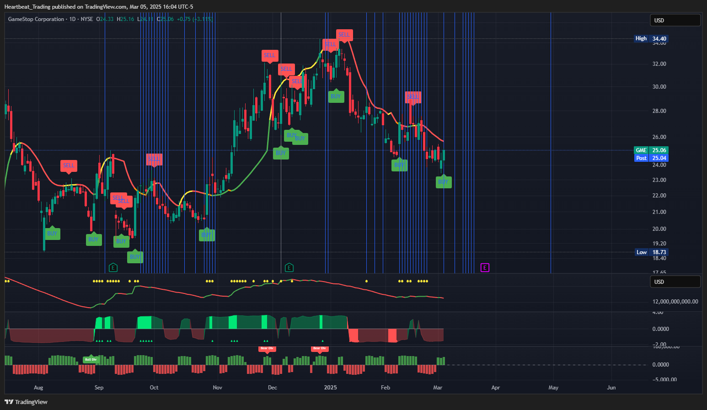Click the BUY label in early March
The width and height of the screenshot is (707, 410).
443,182
